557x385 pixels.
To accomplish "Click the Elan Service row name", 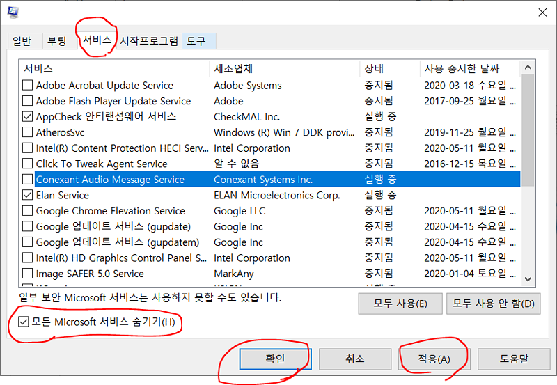I will pos(62,196).
